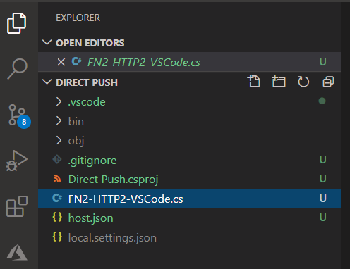Open the Extensions view
350x269 pixels.
pyautogui.click(x=17, y=206)
